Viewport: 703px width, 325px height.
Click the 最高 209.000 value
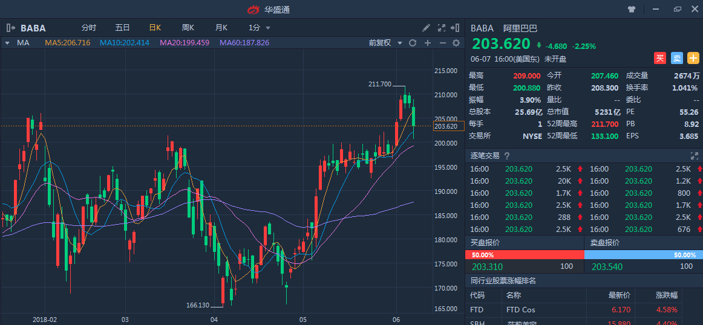pos(526,76)
